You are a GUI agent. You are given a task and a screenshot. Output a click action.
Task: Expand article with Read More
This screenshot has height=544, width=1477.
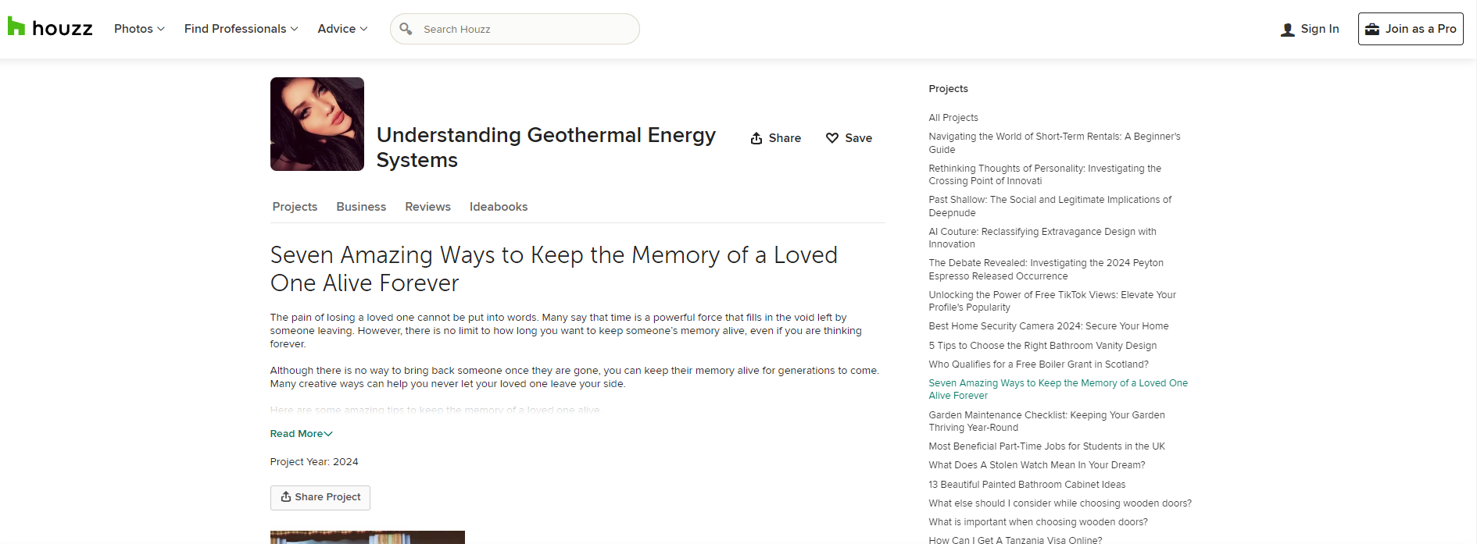pos(302,434)
